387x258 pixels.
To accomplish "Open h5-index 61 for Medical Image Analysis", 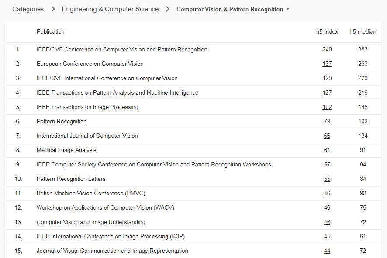I will (x=327, y=150).
